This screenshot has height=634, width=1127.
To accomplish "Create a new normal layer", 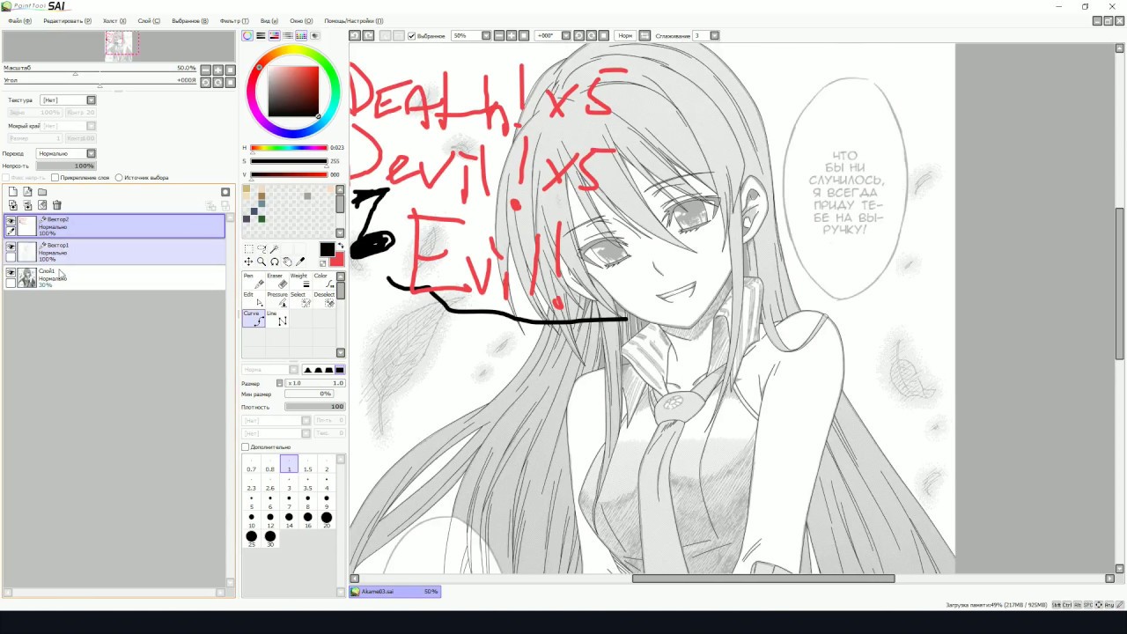I will pyautogui.click(x=12, y=192).
